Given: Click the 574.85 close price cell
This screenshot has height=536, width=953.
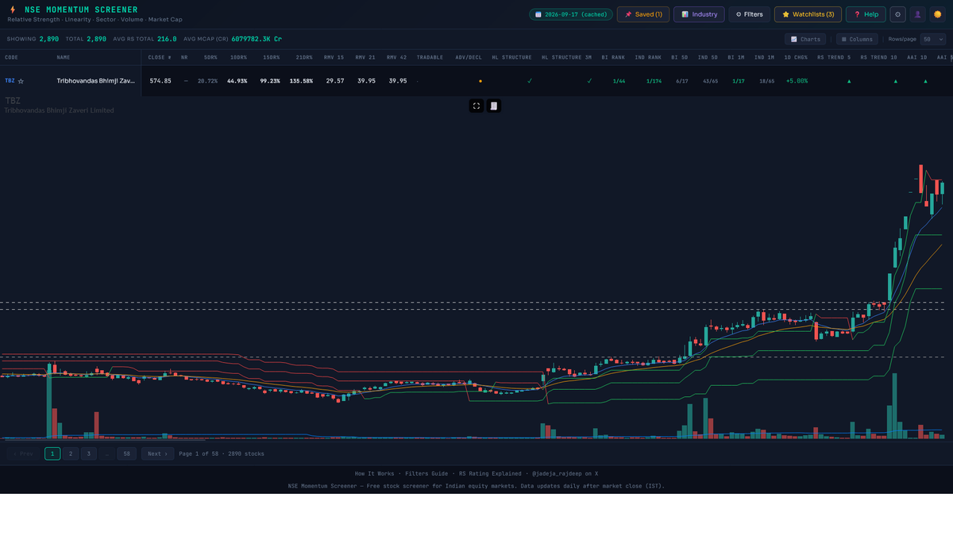Looking at the screenshot, I should coord(160,81).
